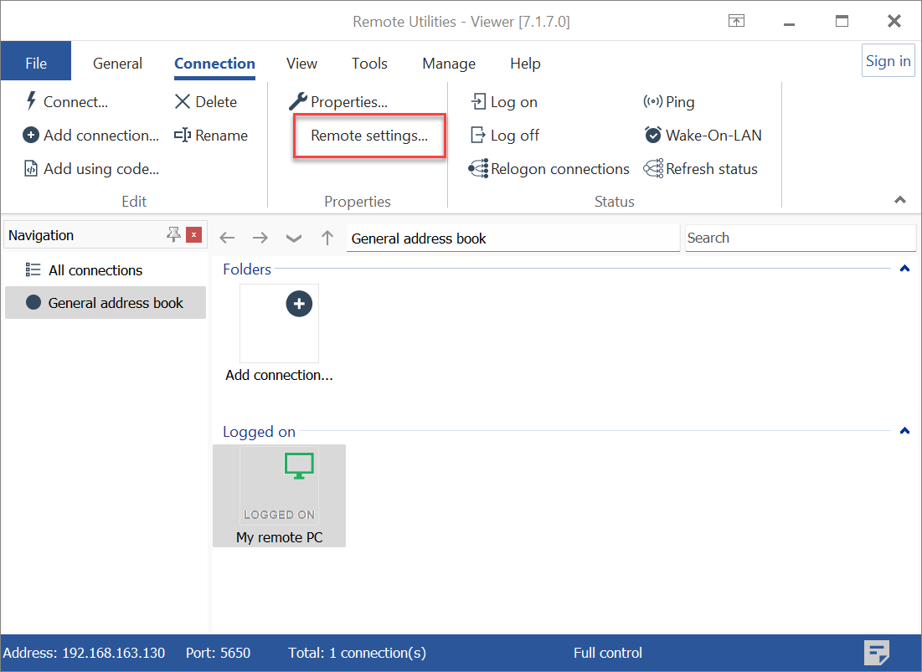Click the Refresh status icon
The width and height of the screenshot is (922, 672).
tap(653, 168)
